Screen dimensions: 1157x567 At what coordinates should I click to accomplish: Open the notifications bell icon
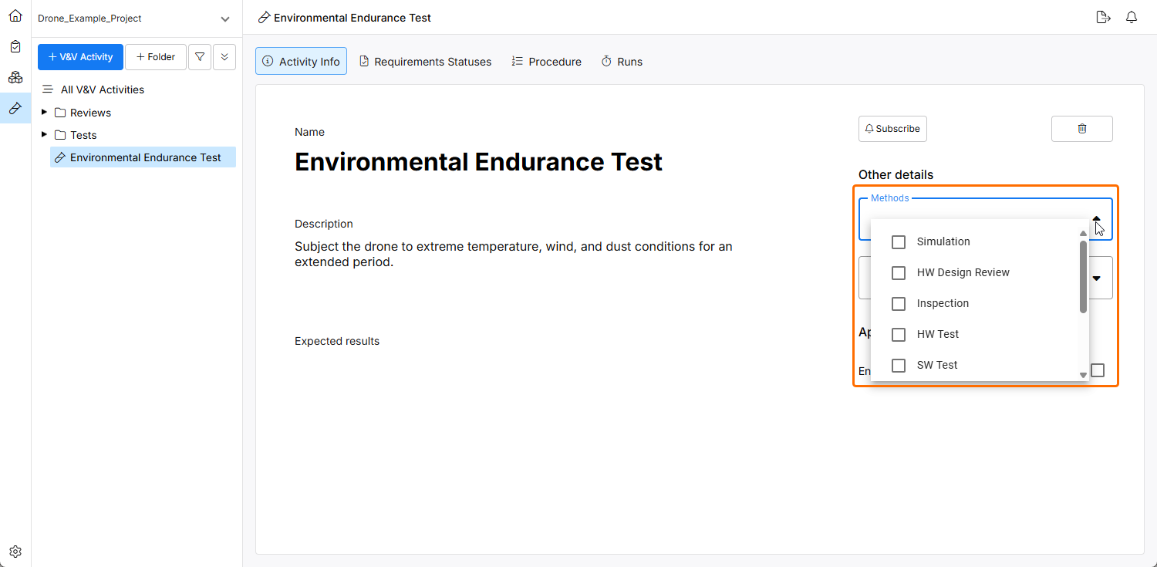point(1132,18)
